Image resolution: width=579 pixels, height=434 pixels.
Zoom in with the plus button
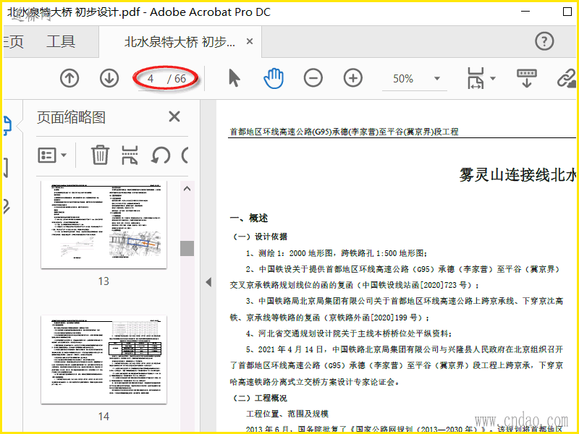pos(353,78)
